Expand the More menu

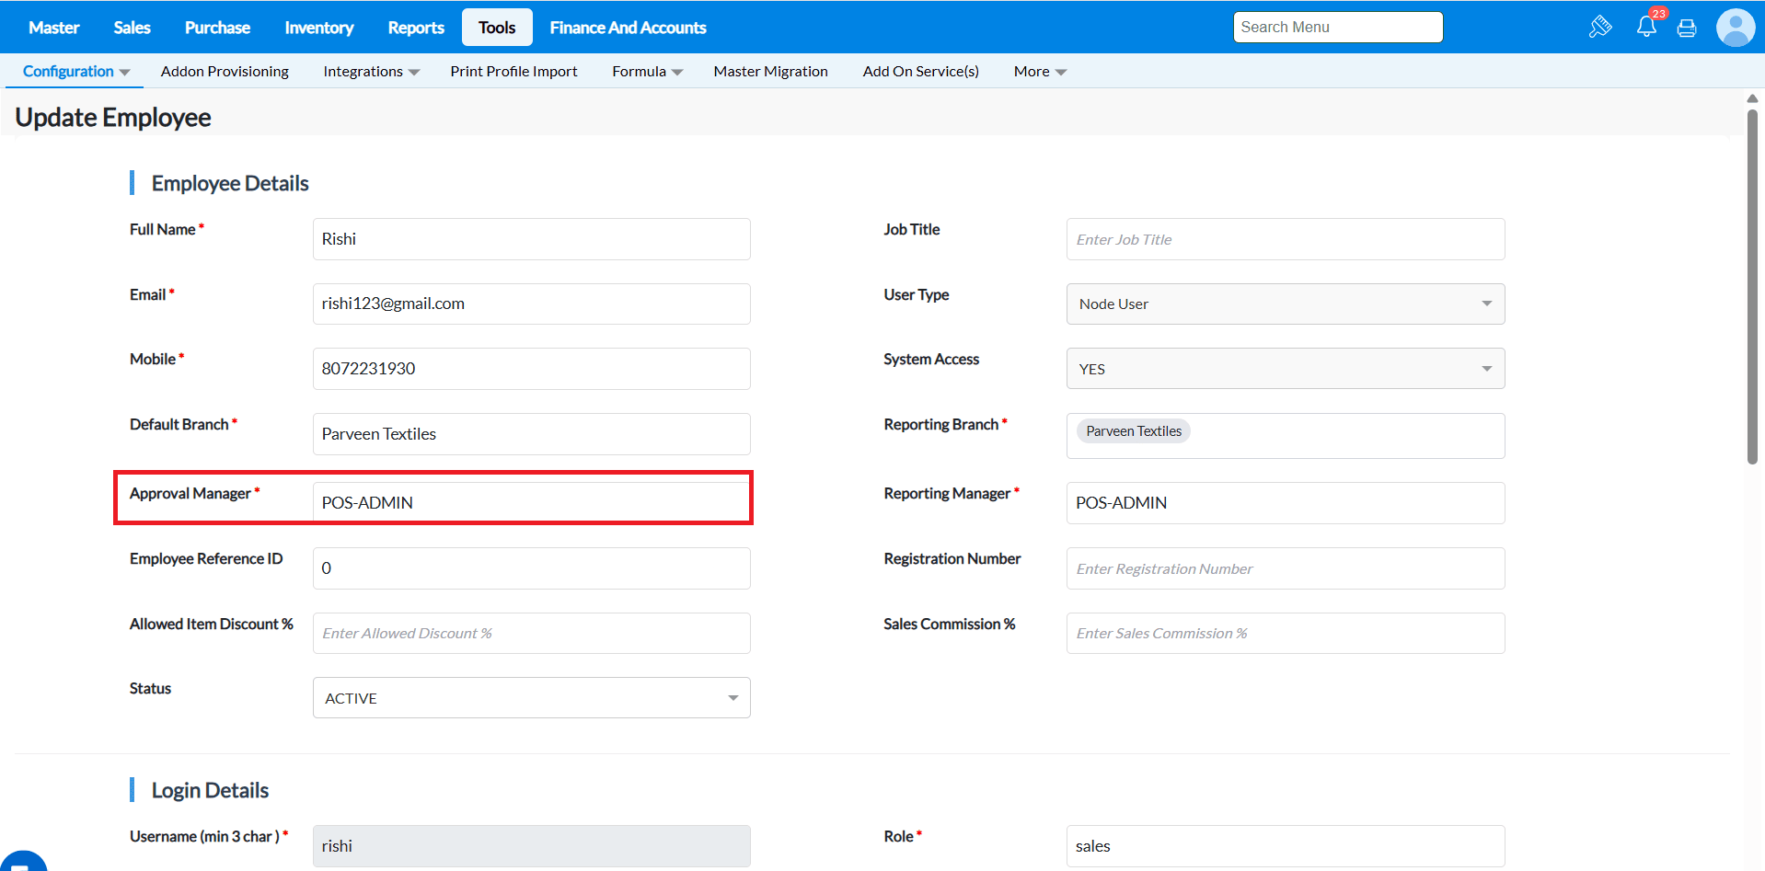tap(1039, 72)
